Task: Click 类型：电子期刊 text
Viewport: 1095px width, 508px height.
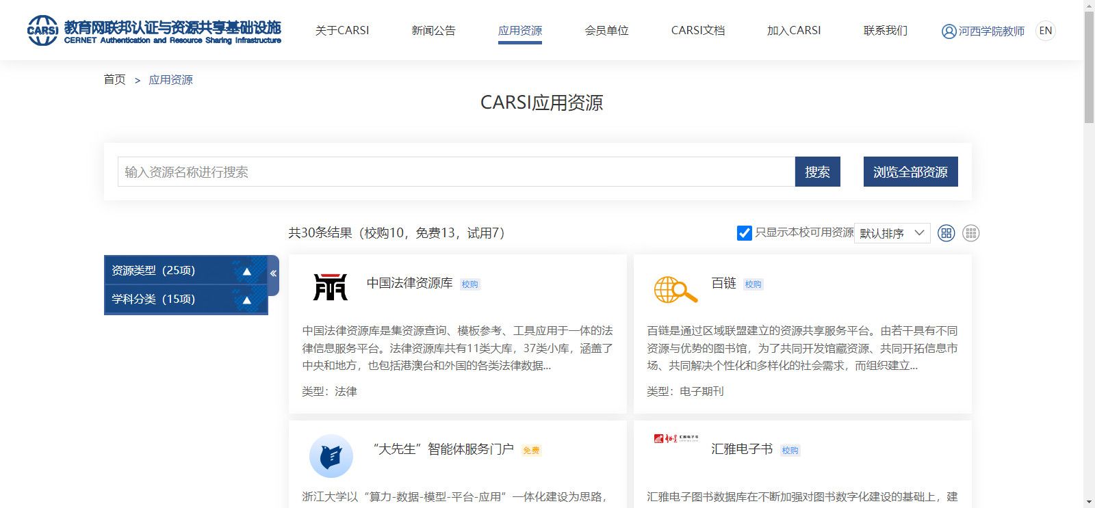Action: (x=685, y=392)
